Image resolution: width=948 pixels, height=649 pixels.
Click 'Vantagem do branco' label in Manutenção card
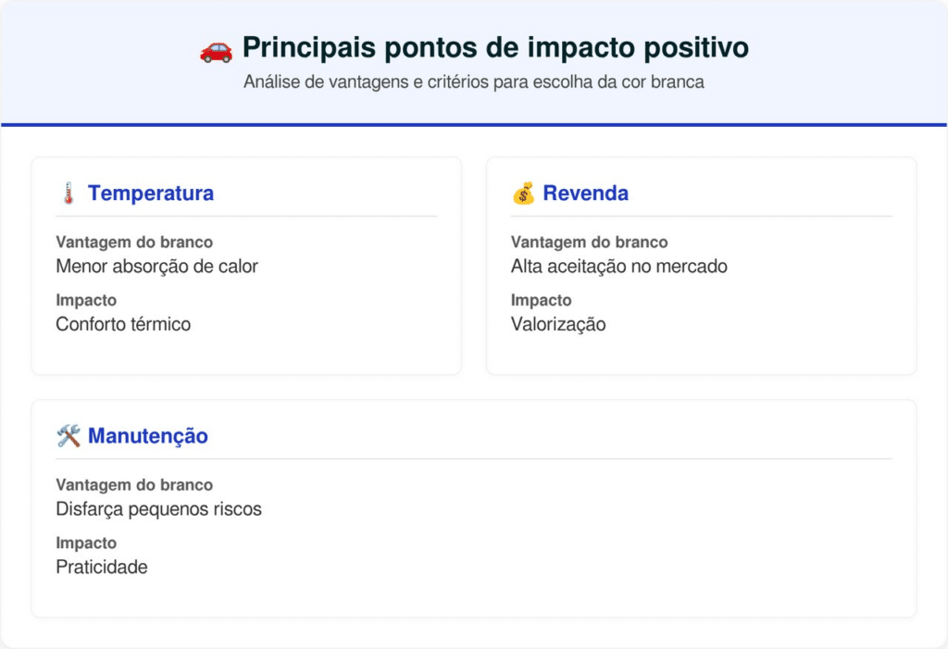click(134, 485)
